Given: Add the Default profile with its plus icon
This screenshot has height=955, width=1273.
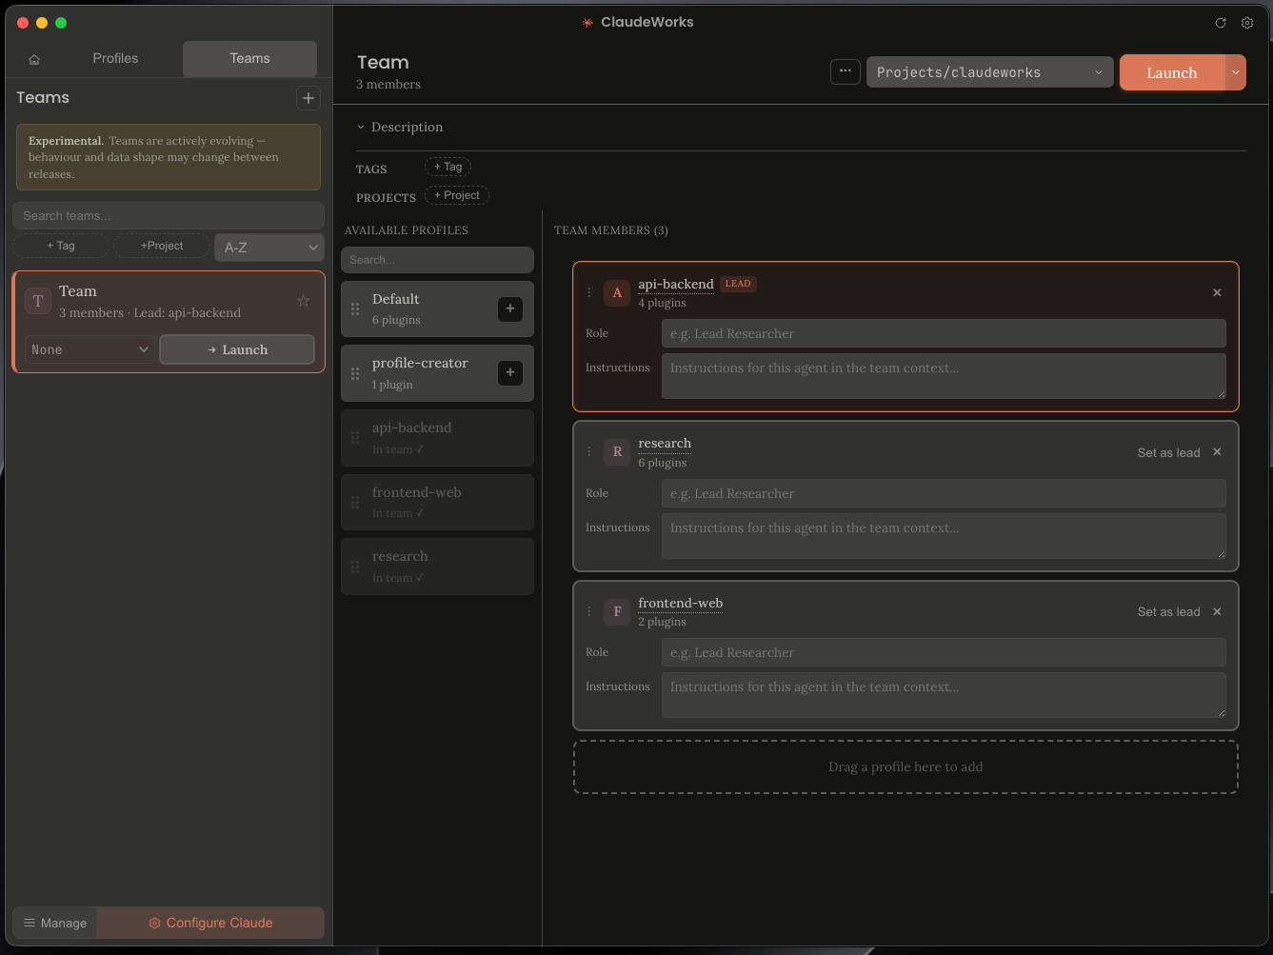Looking at the screenshot, I should [509, 308].
